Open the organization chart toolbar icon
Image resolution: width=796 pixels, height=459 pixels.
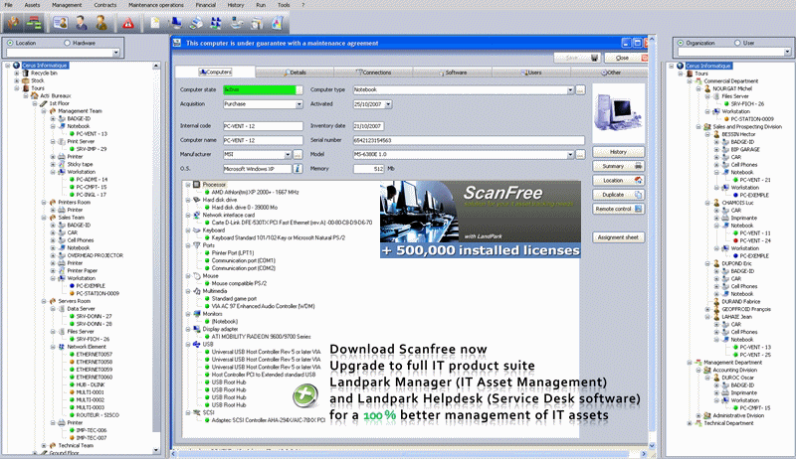pyautogui.click(x=34, y=23)
